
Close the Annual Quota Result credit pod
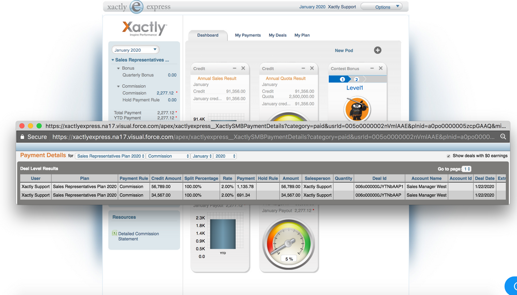click(x=312, y=68)
